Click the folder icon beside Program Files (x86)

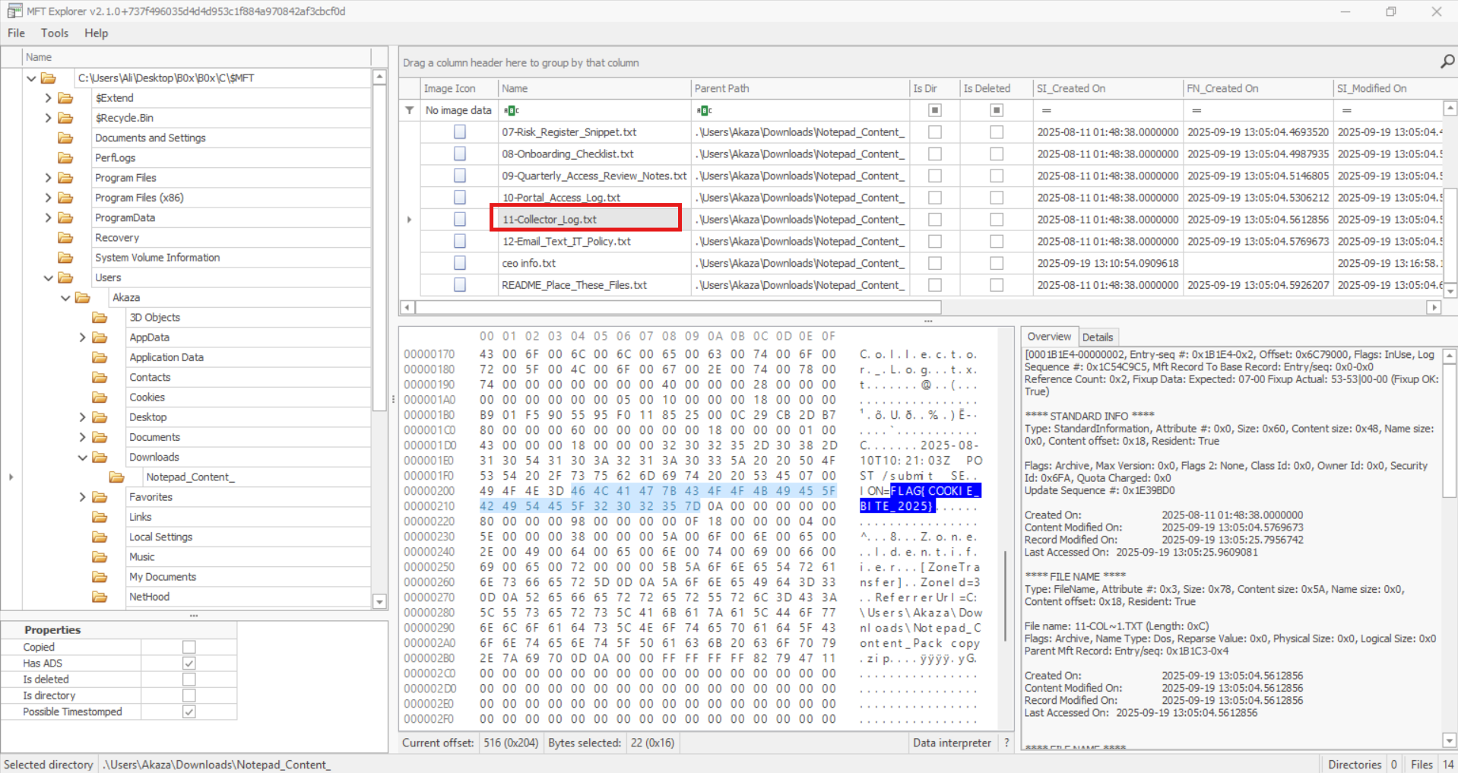(x=66, y=198)
